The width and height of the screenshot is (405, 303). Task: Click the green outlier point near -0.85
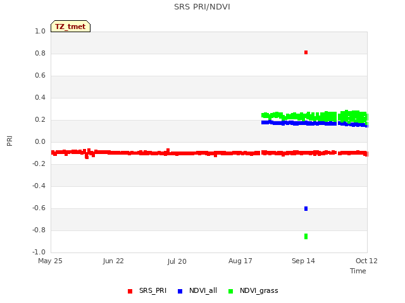pos(306,236)
